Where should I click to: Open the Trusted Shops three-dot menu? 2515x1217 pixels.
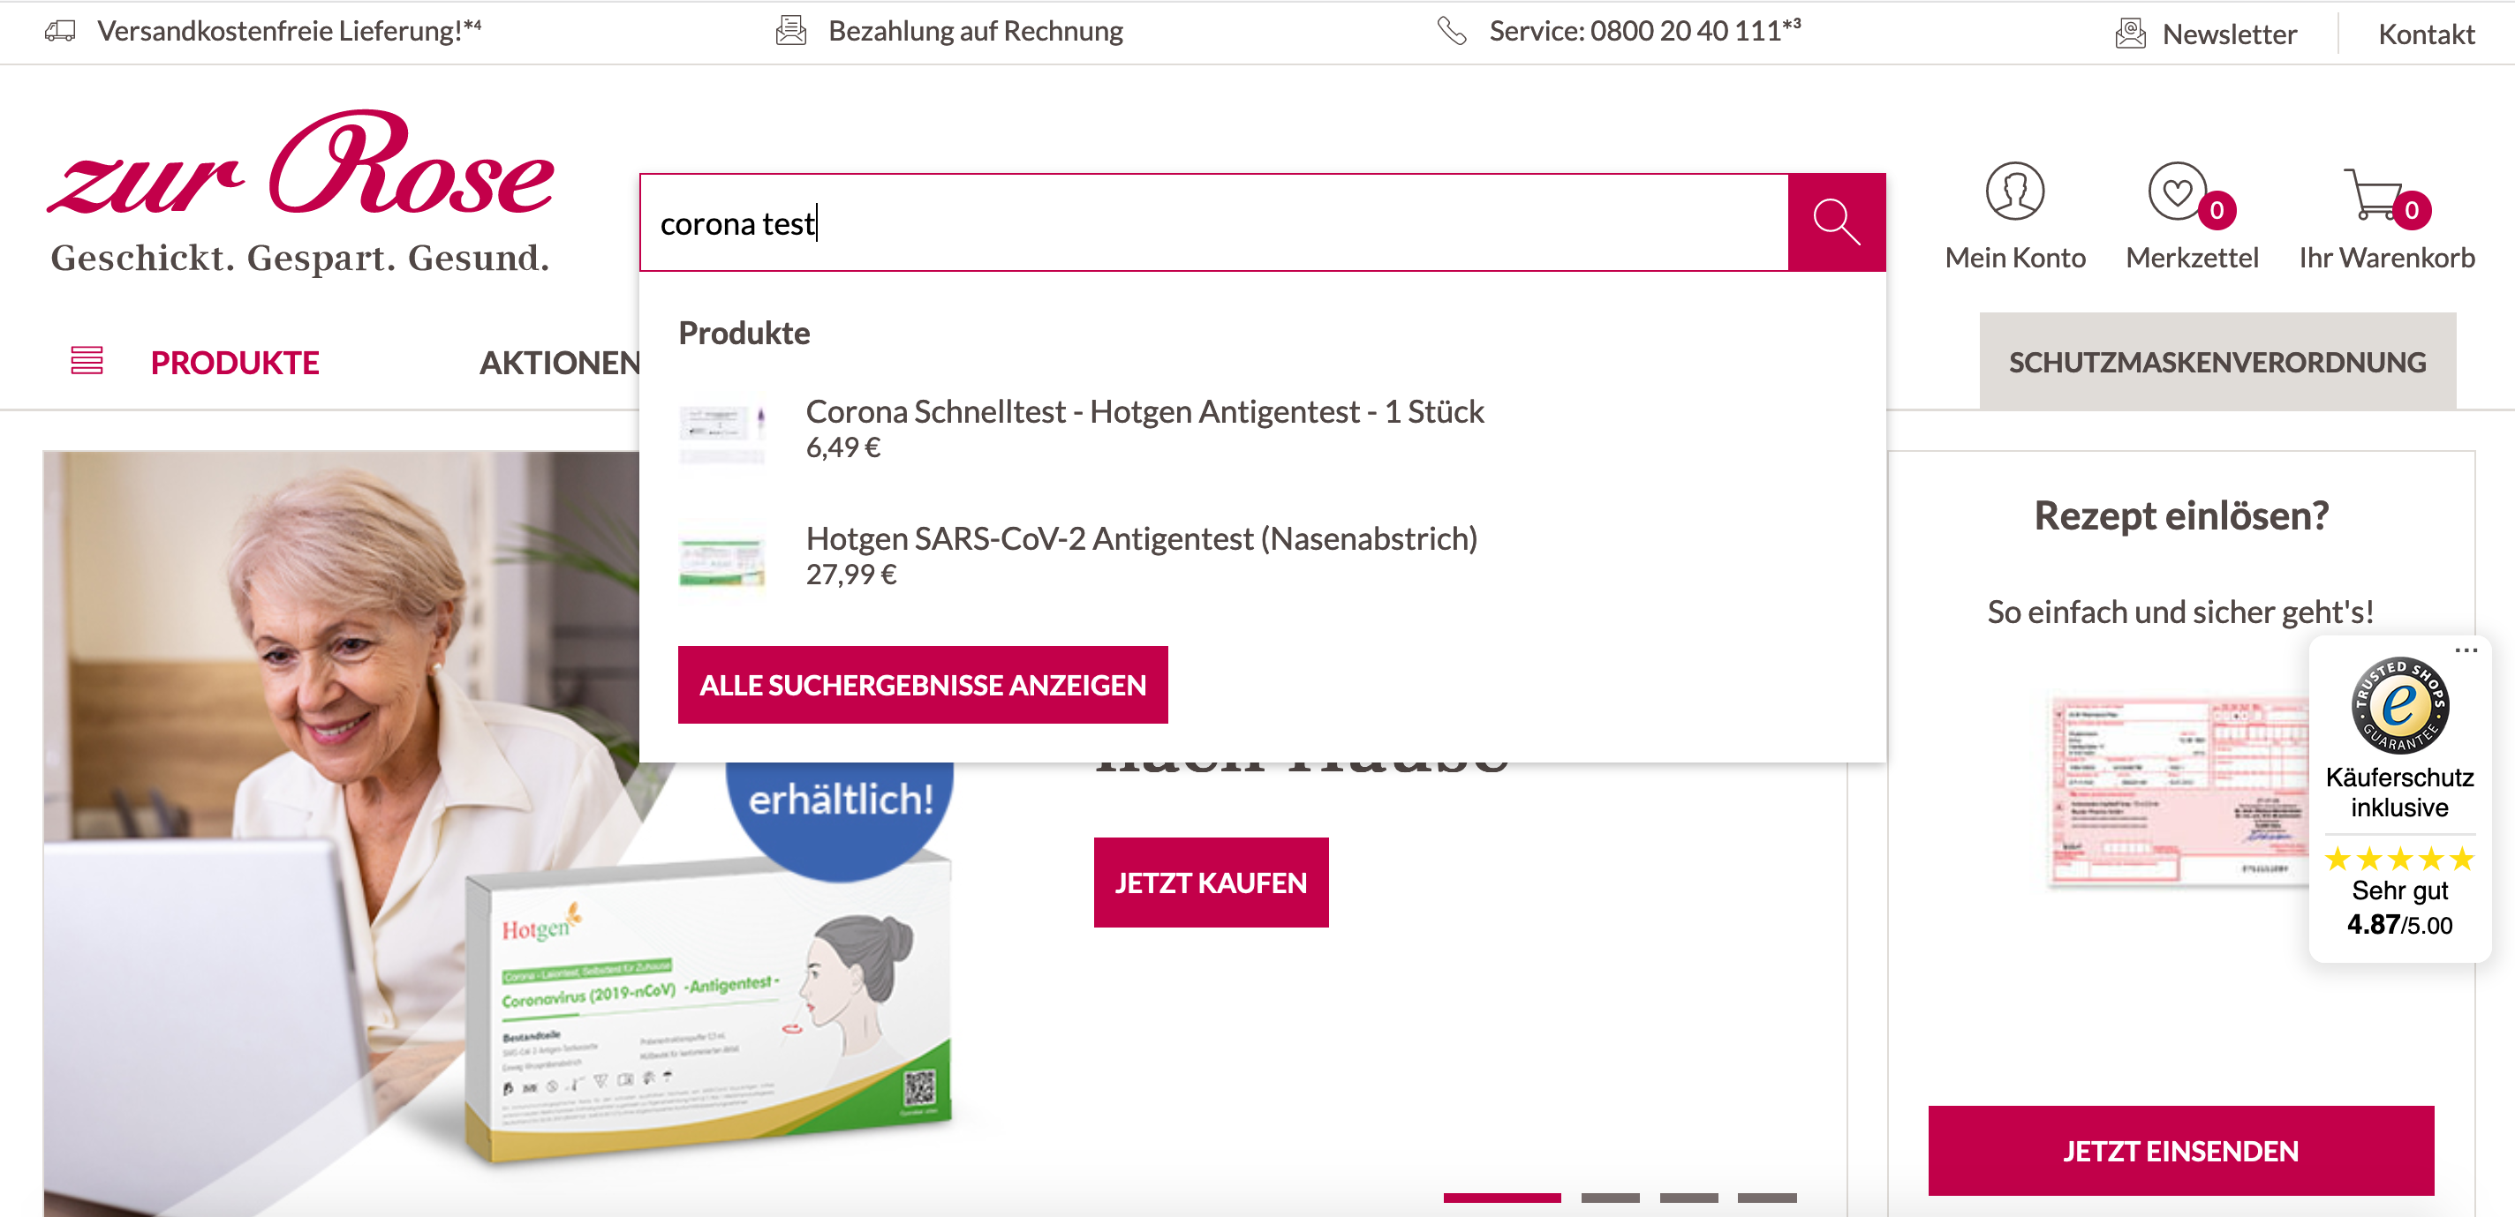click(2466, 650)
